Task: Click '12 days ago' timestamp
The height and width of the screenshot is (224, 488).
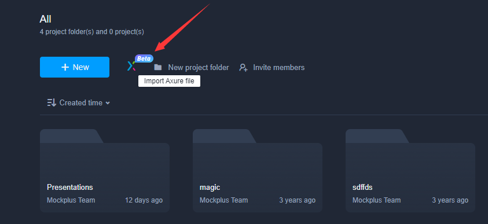Action: [x=144, y=200]
